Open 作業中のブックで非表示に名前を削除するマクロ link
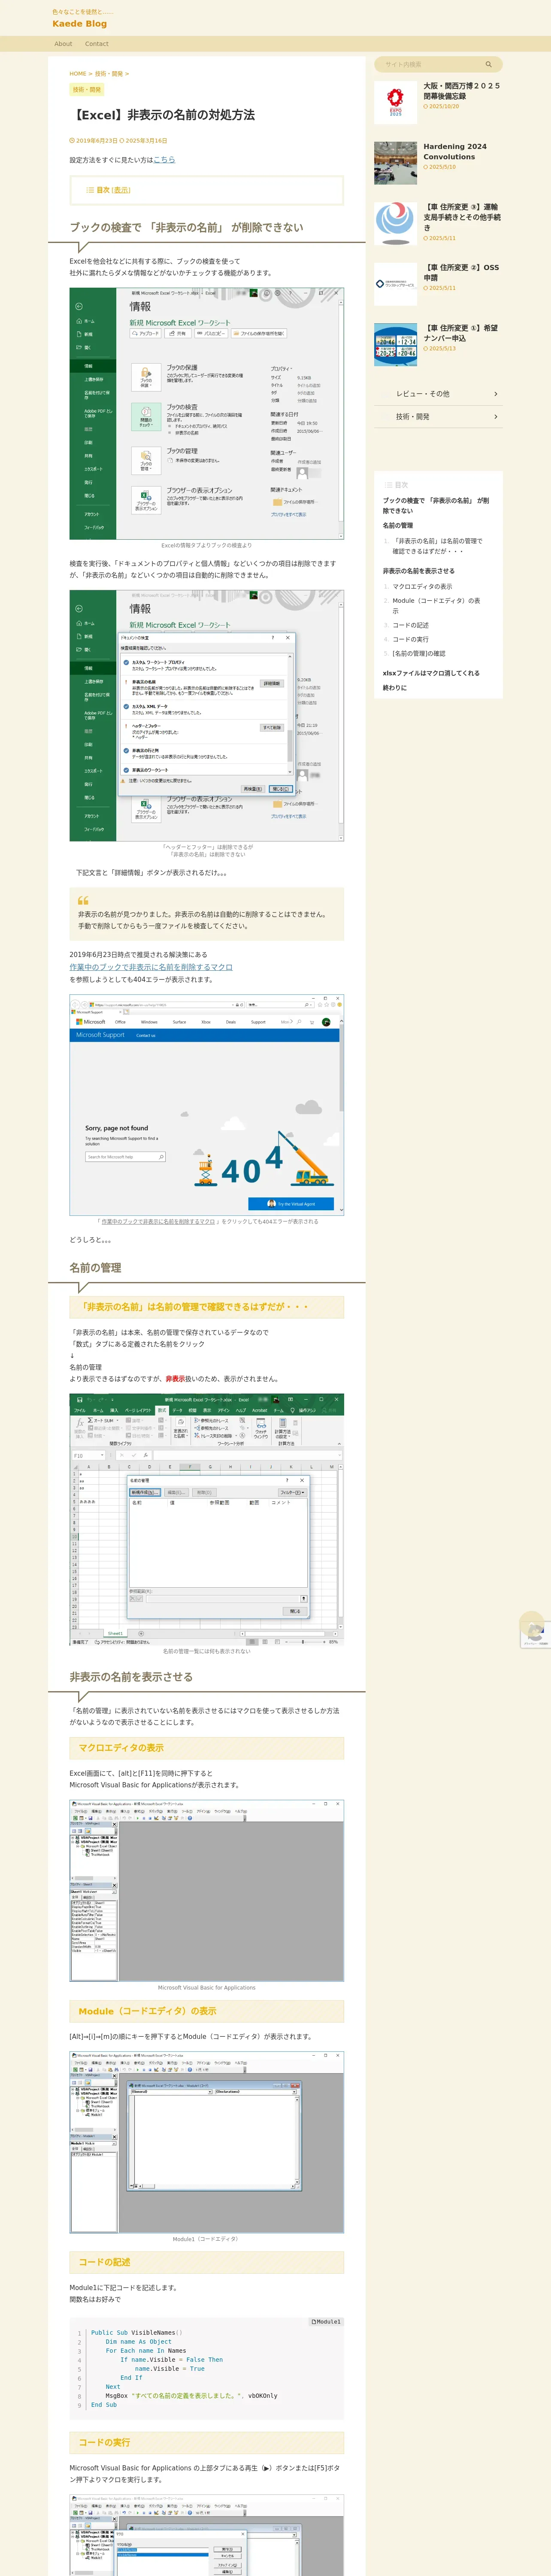 151,967
